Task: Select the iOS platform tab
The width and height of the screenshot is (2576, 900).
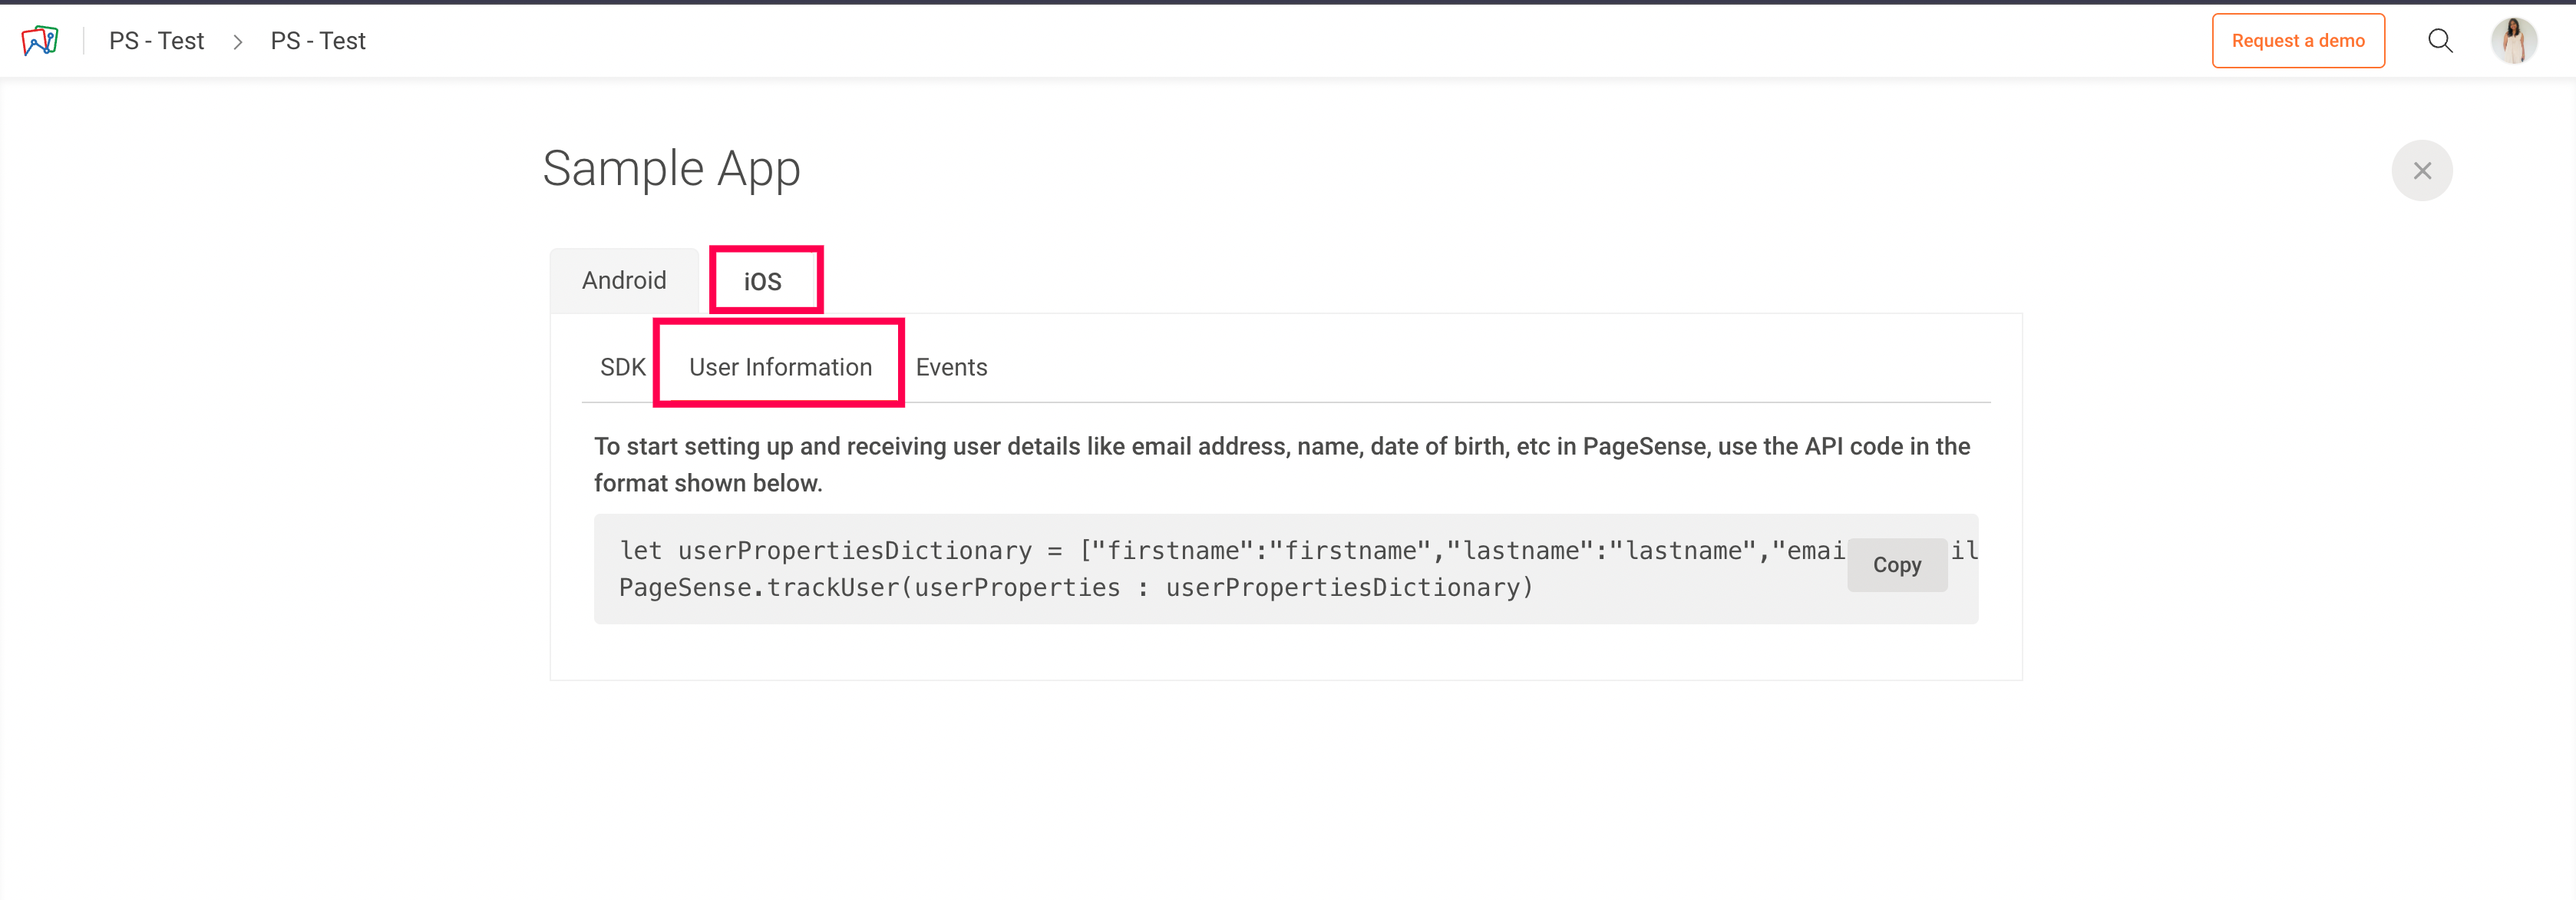Action: click(x=763, y=282)
